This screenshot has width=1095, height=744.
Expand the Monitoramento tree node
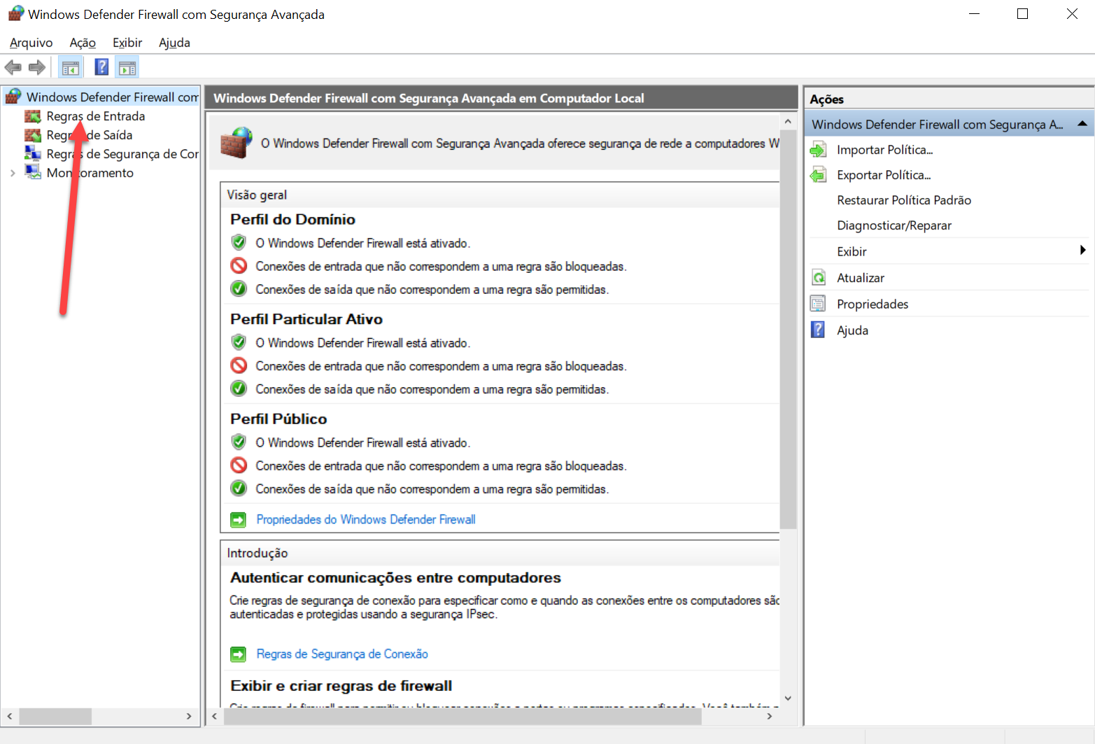pyautogui.click(x=13, y=173)
